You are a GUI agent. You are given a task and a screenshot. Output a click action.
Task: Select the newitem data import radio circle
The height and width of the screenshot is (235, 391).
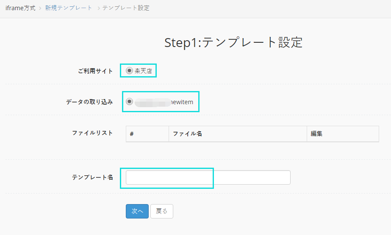[129, 102]
